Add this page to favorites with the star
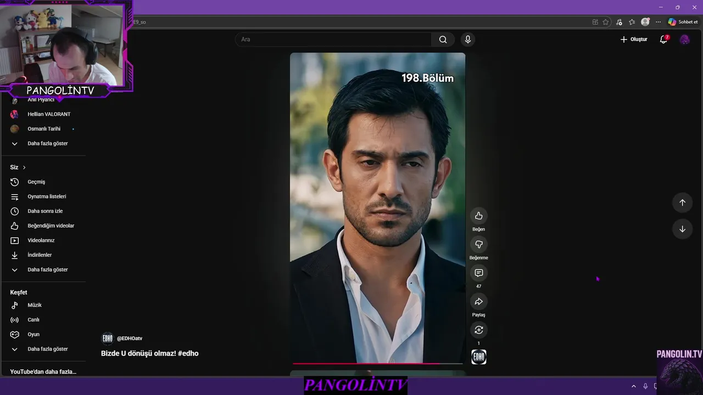The width and height of the screenshot is (703, 395). point(606,22)
